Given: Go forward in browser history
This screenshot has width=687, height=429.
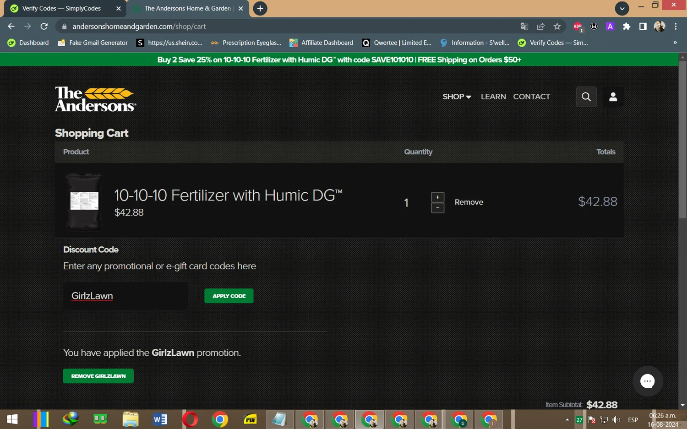Looking at the screenshot, I should click(27, 27).
